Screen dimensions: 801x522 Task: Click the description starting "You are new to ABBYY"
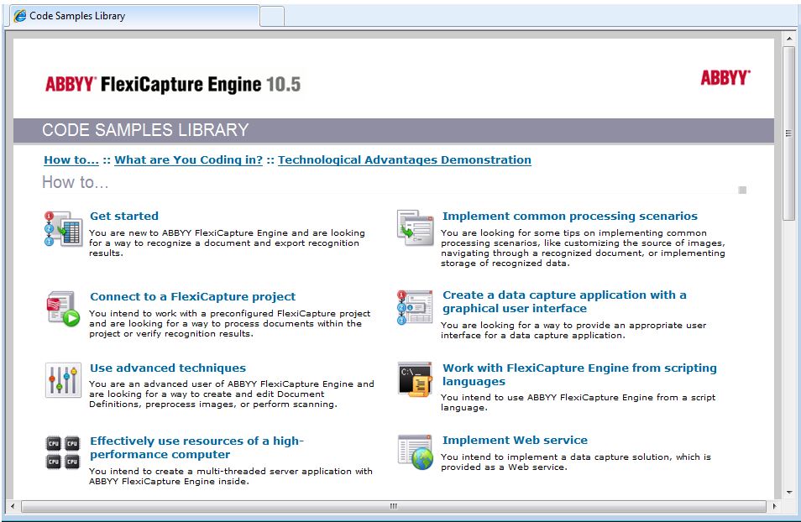pyautogui.click(x=227, y=243)
